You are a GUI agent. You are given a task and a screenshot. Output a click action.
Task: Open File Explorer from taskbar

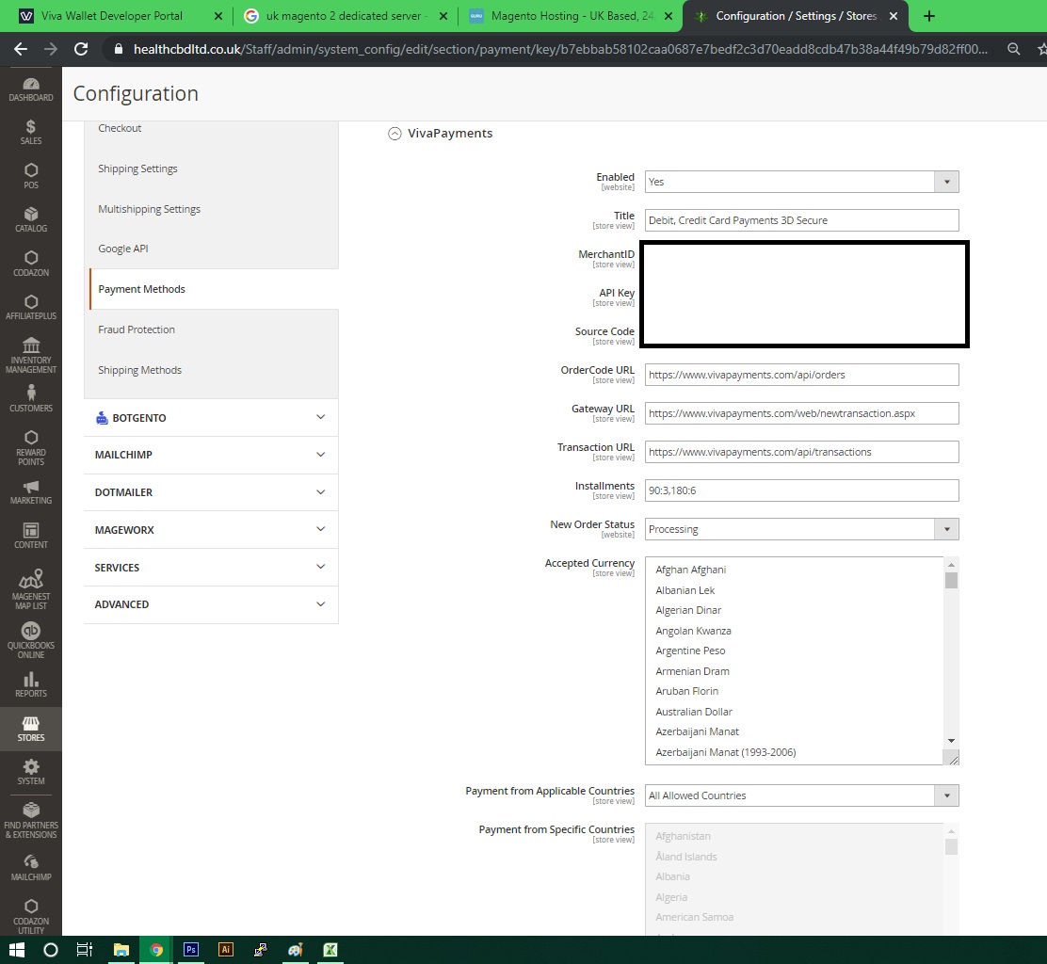click(121, 950)
